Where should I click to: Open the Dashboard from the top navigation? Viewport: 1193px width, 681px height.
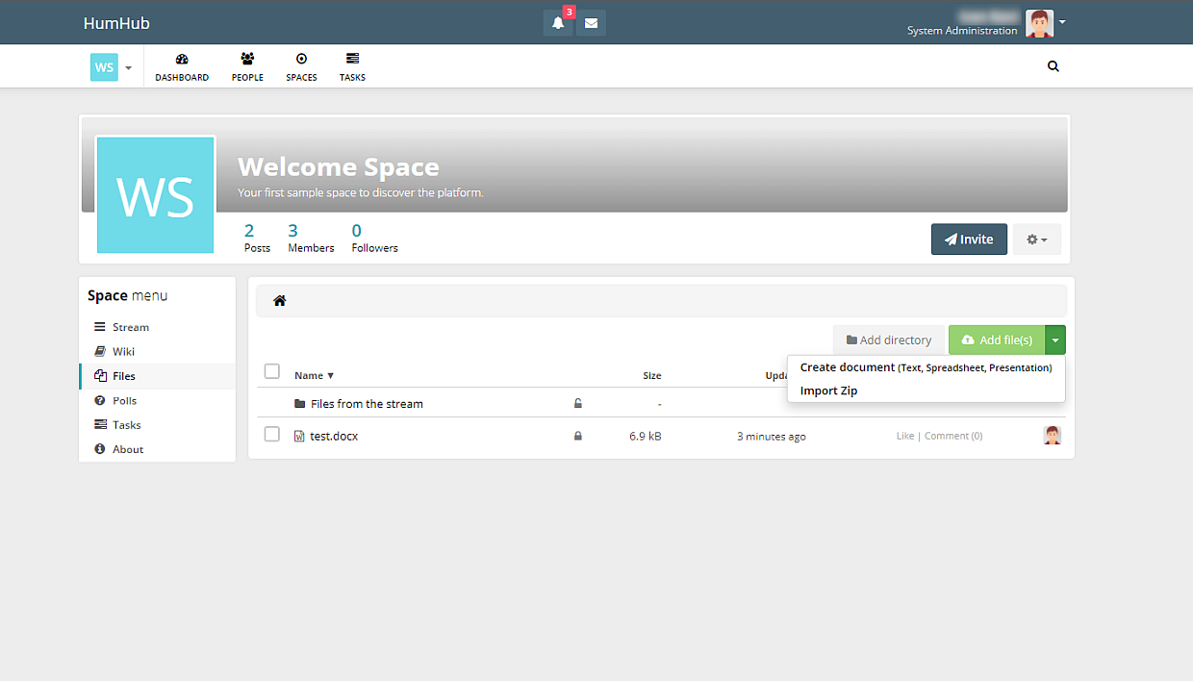point(181,65)
